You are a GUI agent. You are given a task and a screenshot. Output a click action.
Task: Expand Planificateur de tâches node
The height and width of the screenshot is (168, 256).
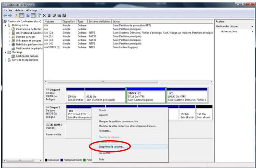[x=9, y=29]
